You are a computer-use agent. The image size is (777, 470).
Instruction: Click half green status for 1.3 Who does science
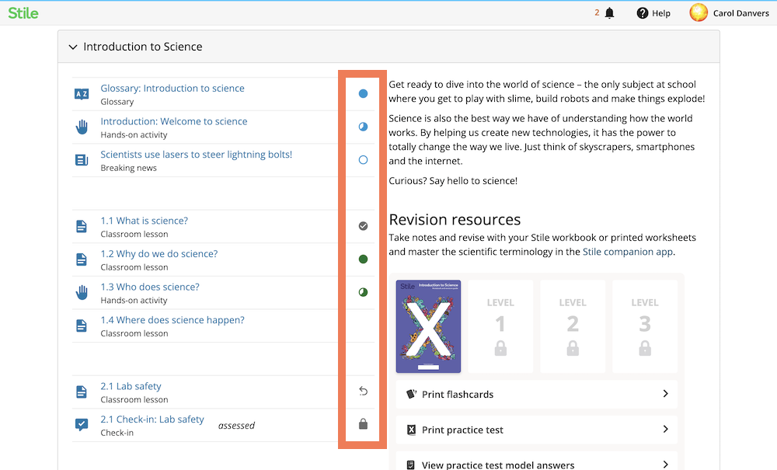[363, 292]
